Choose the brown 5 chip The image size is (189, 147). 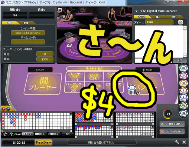coord(183,90)
